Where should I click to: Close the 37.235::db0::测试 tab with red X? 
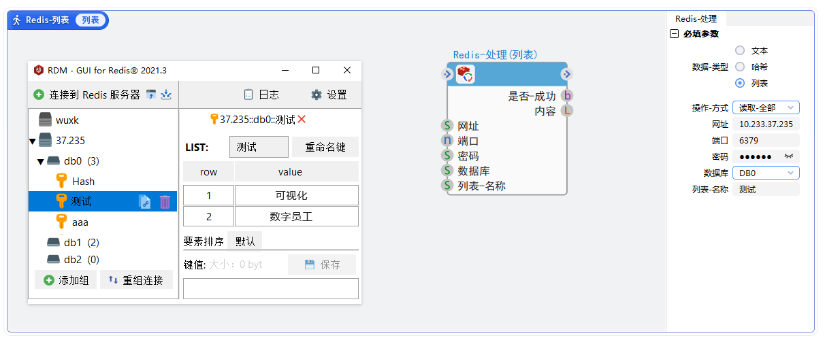[x=302, y=119]
